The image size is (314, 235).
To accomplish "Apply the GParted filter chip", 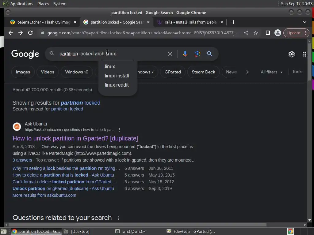I will point(173,72).
